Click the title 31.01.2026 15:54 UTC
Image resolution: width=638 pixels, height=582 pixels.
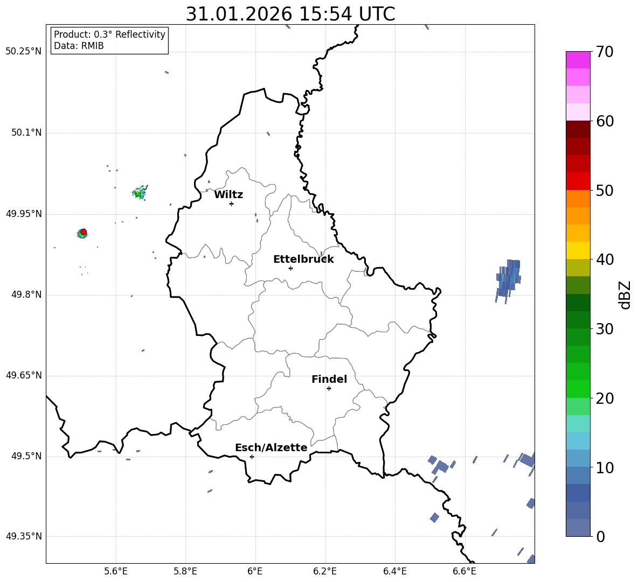click(x=290, y=14)
